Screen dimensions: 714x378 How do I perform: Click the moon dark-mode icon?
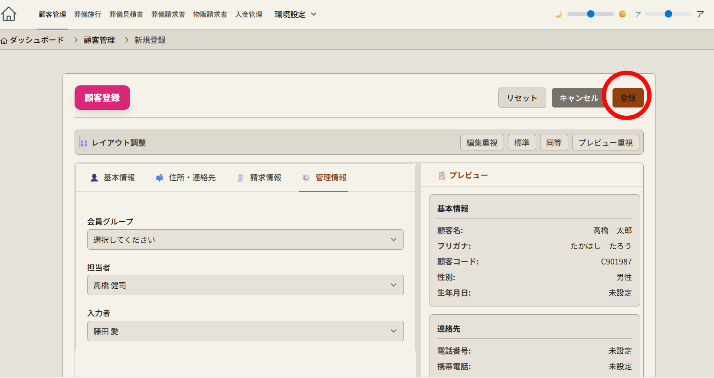(x=559, y=14)
